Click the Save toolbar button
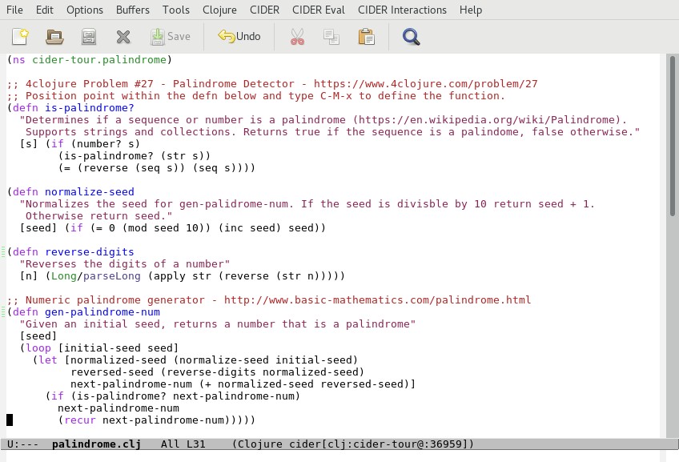This screenshot has width=679, height=462. click(171, 36)
